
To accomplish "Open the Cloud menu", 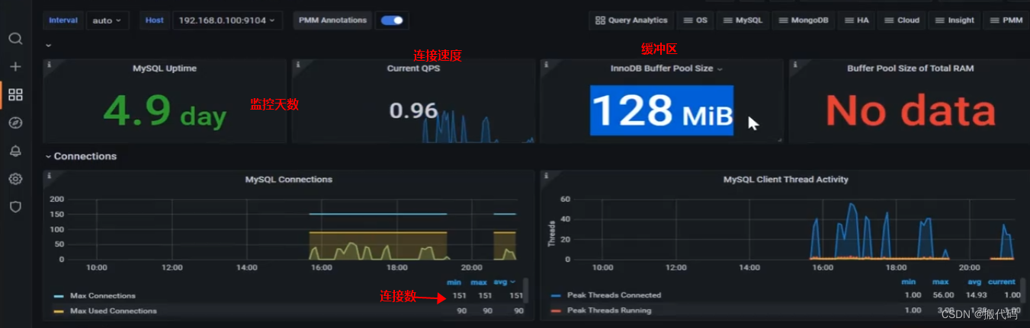I will pyautogui.click(x=902, y=21).
